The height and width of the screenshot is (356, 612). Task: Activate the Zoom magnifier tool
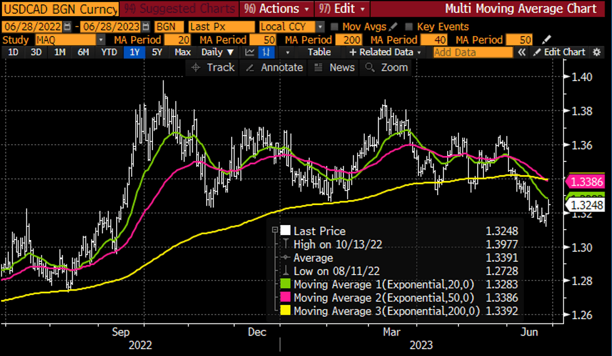(x=370, y=67)
